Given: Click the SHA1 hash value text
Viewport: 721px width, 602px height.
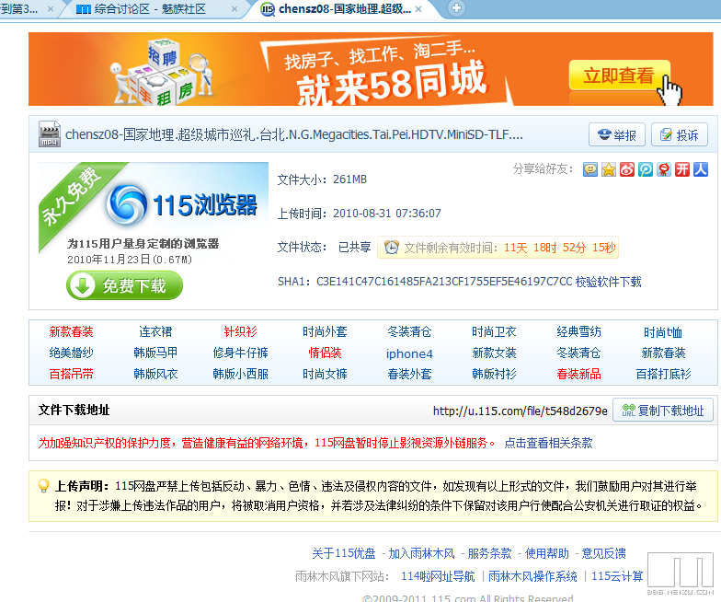Looking at the screenshot, I should click(x=444, y=282).
